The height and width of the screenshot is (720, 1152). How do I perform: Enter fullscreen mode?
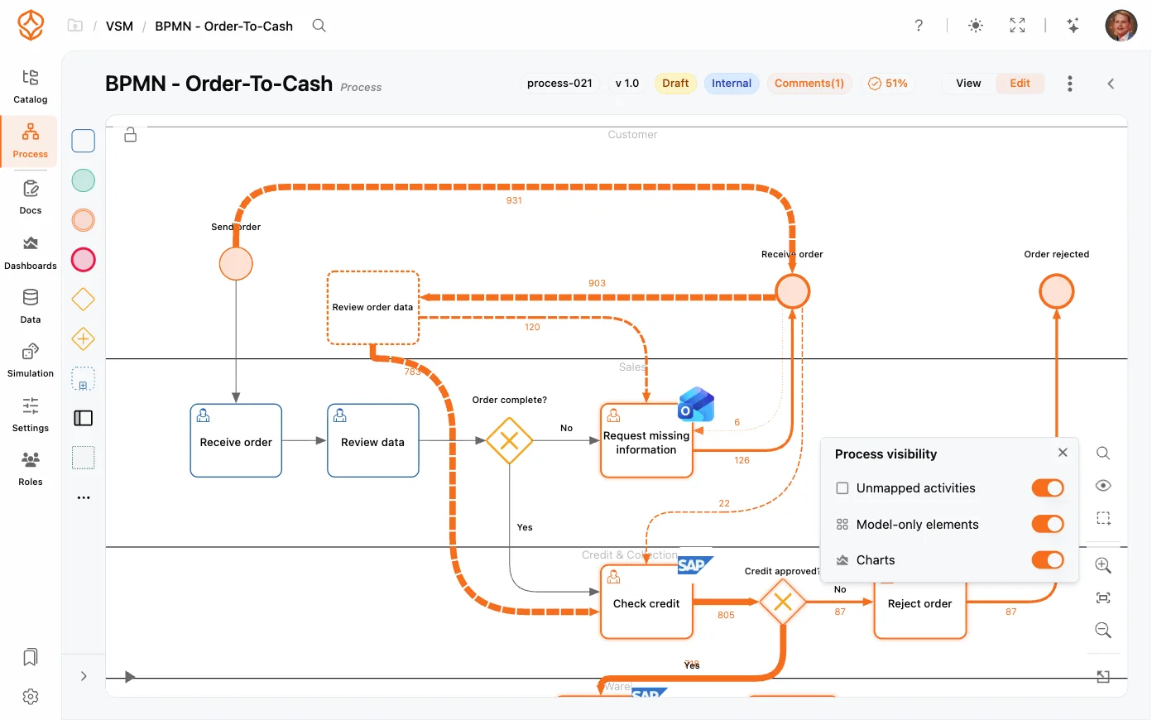[1017, 26]
